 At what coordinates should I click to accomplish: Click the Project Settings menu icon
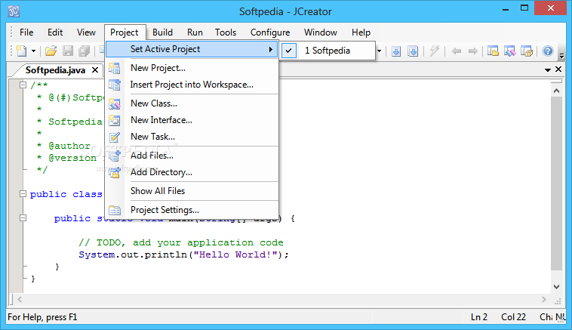114,210
